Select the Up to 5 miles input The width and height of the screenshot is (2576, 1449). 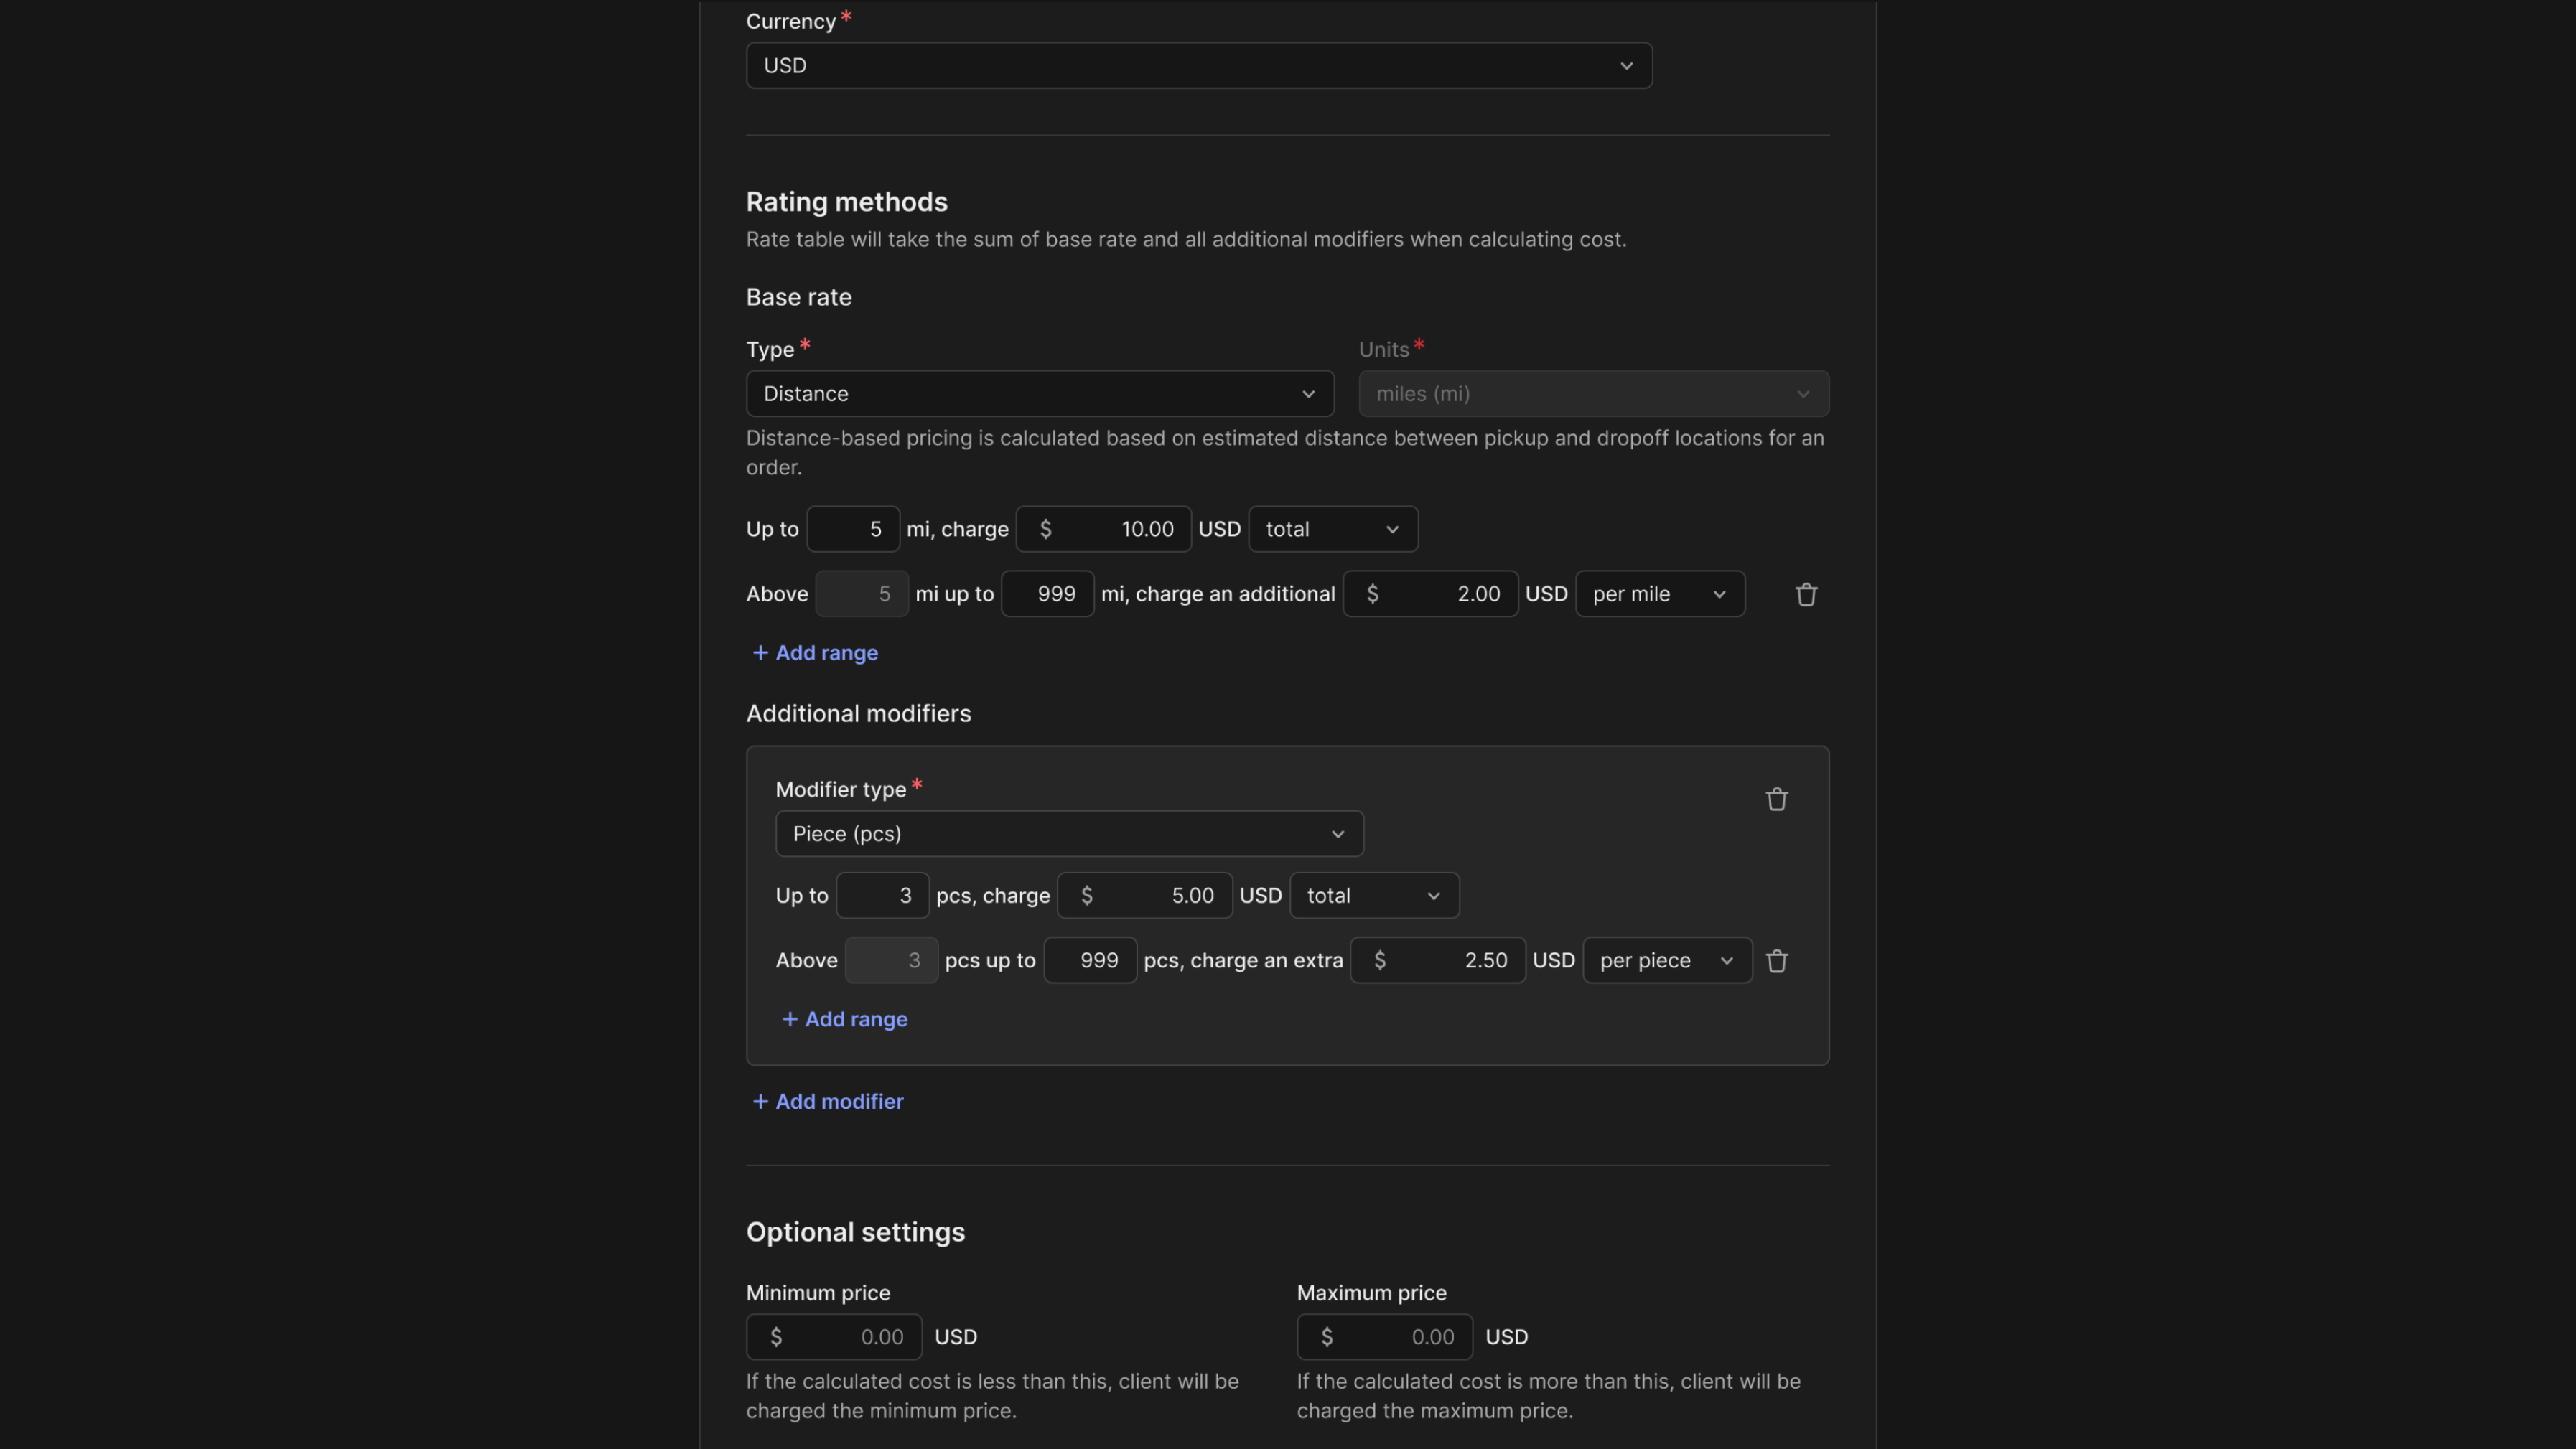(852, 529)
